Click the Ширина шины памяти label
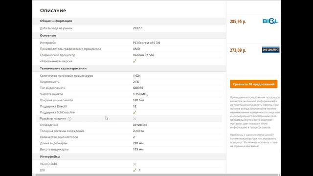 pyautogui.click(x=57, y=100)
